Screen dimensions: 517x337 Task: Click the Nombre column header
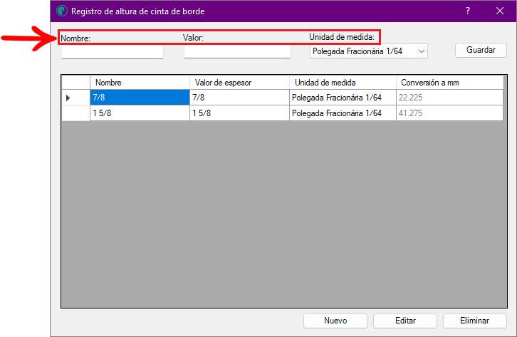(x=140, y=83)
